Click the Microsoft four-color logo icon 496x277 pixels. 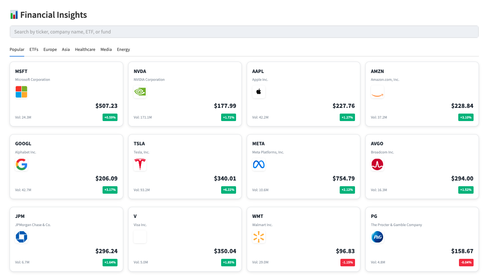tap(21, 92)
